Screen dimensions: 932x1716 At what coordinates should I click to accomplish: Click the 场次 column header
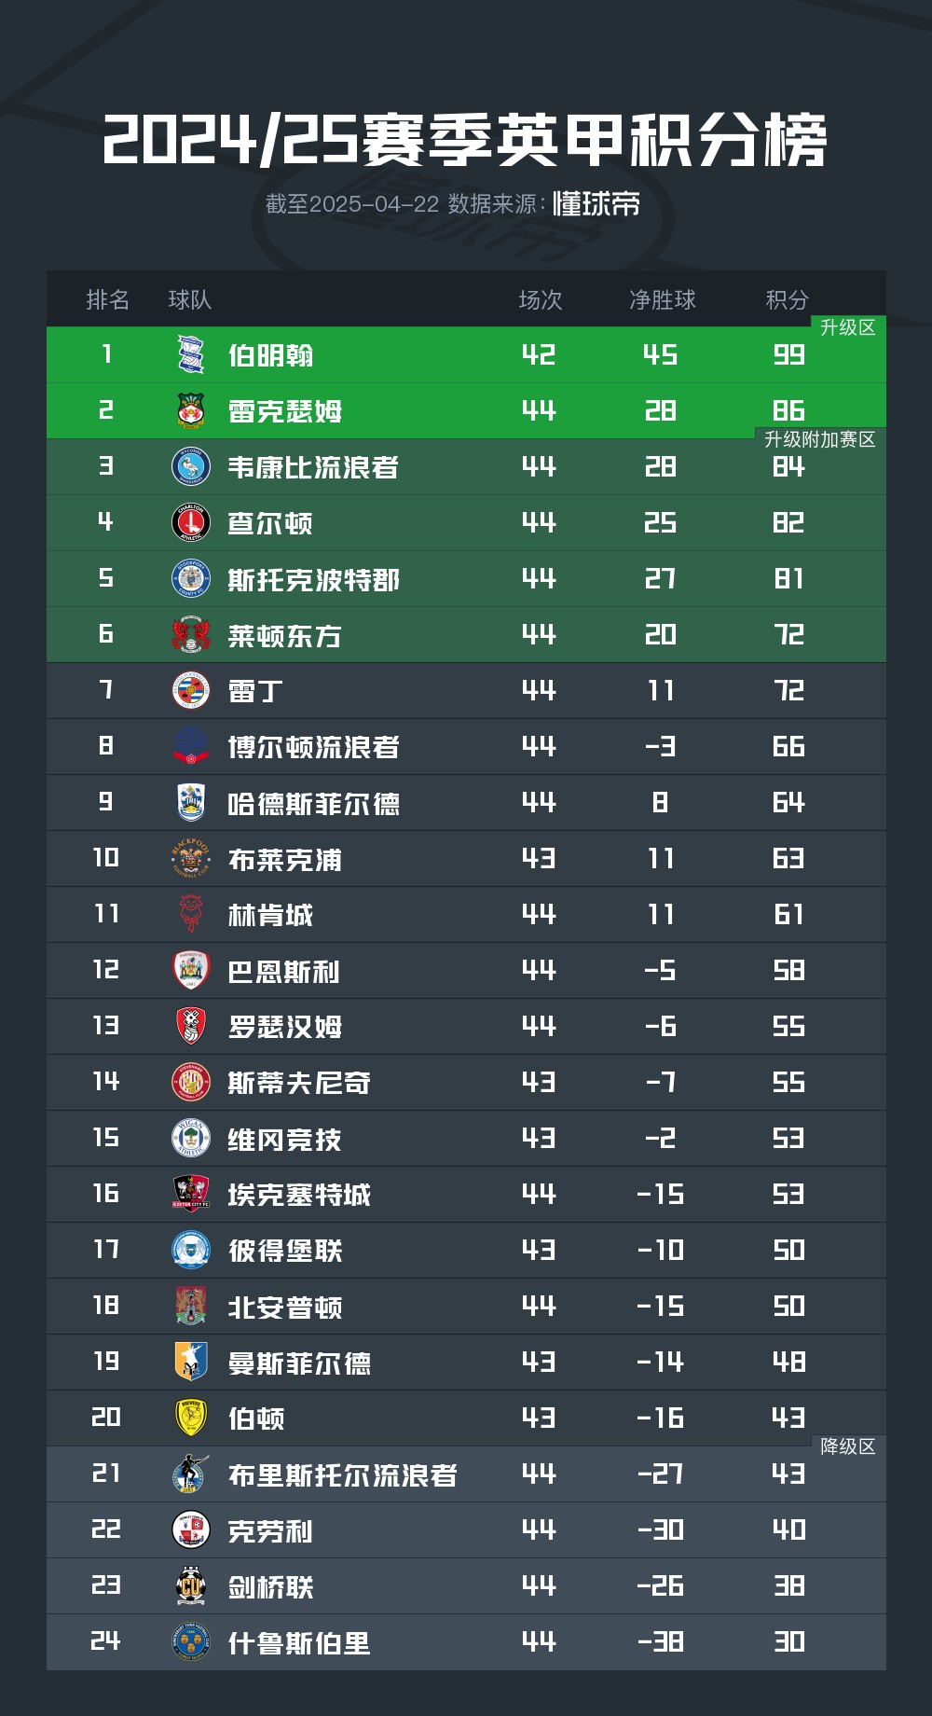pos(541,299)
